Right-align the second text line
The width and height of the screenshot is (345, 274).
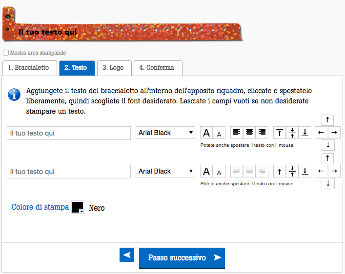[262, 171]
